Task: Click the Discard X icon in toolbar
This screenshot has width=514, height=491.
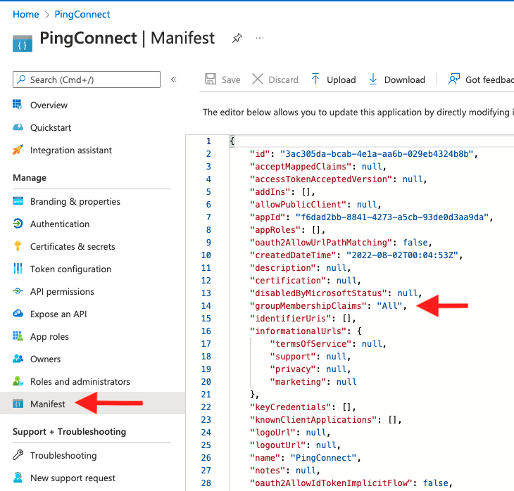Action: (x=258, y=79)
